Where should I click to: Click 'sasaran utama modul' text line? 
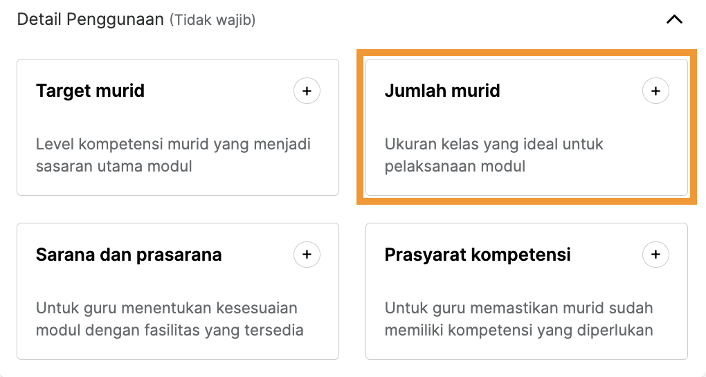coord(114,167)
